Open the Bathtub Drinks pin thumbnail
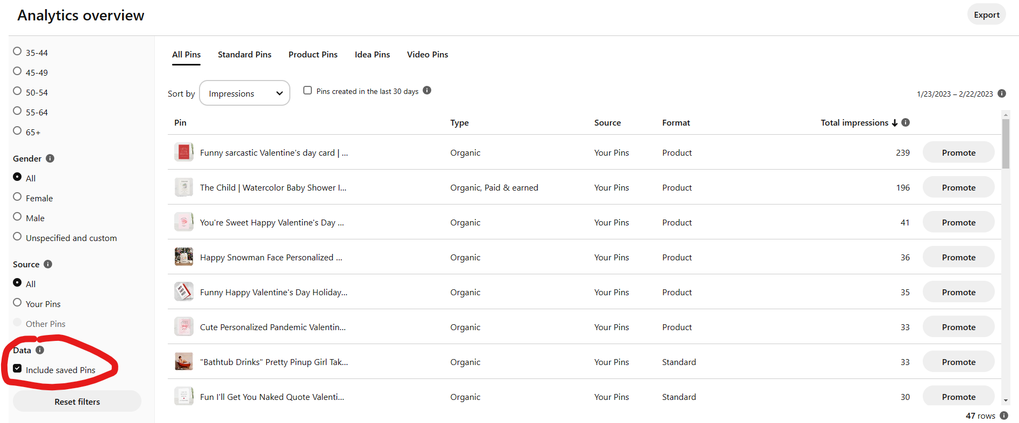 [x=184, y=362]
